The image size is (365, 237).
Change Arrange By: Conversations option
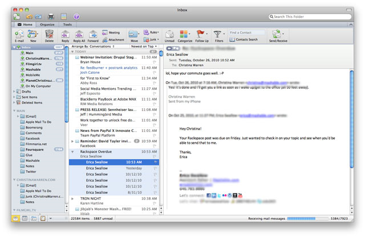(93, 47)
